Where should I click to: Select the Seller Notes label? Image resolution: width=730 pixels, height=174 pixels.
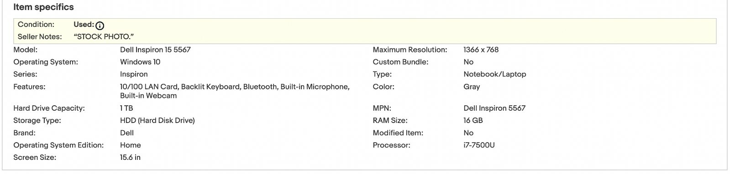click(40, 37)
